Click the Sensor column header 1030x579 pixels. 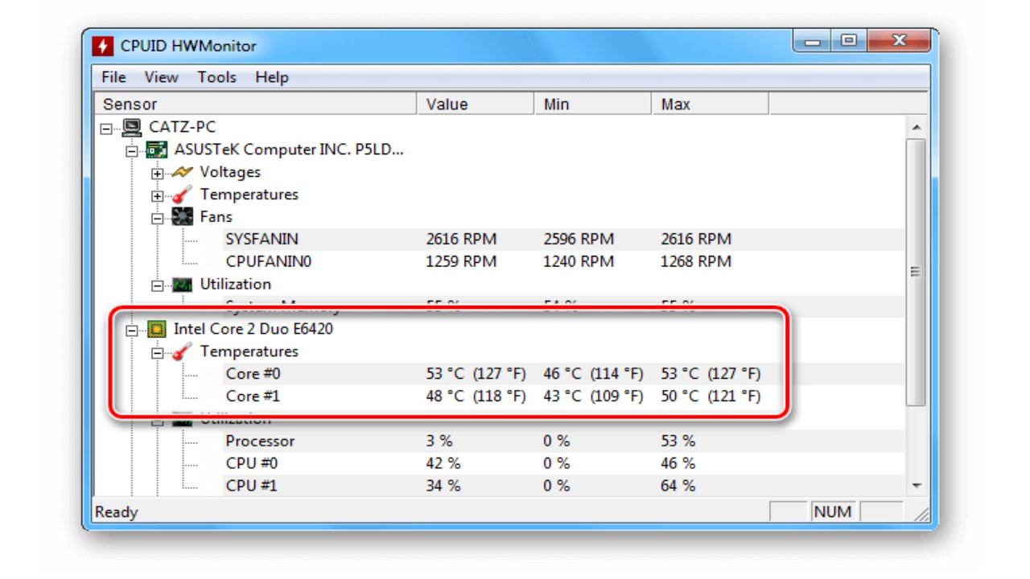click(x=256, y=105)
